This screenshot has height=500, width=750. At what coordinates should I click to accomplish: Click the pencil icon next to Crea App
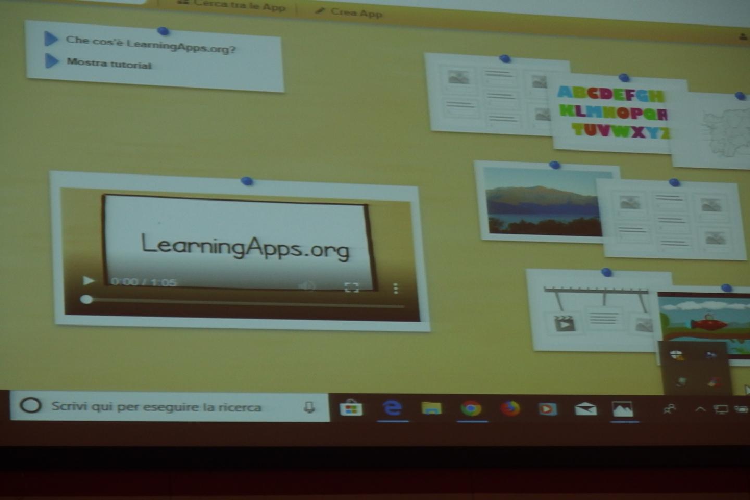click(320, 10)
